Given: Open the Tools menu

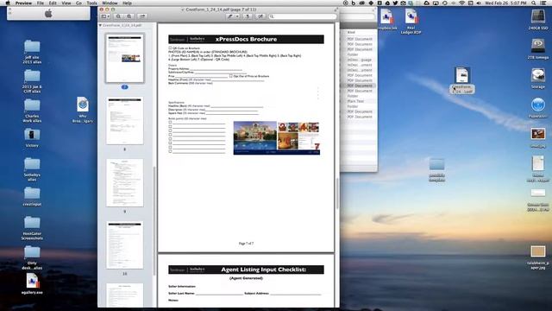Looking at the screenshot, I should click(92, 3).
